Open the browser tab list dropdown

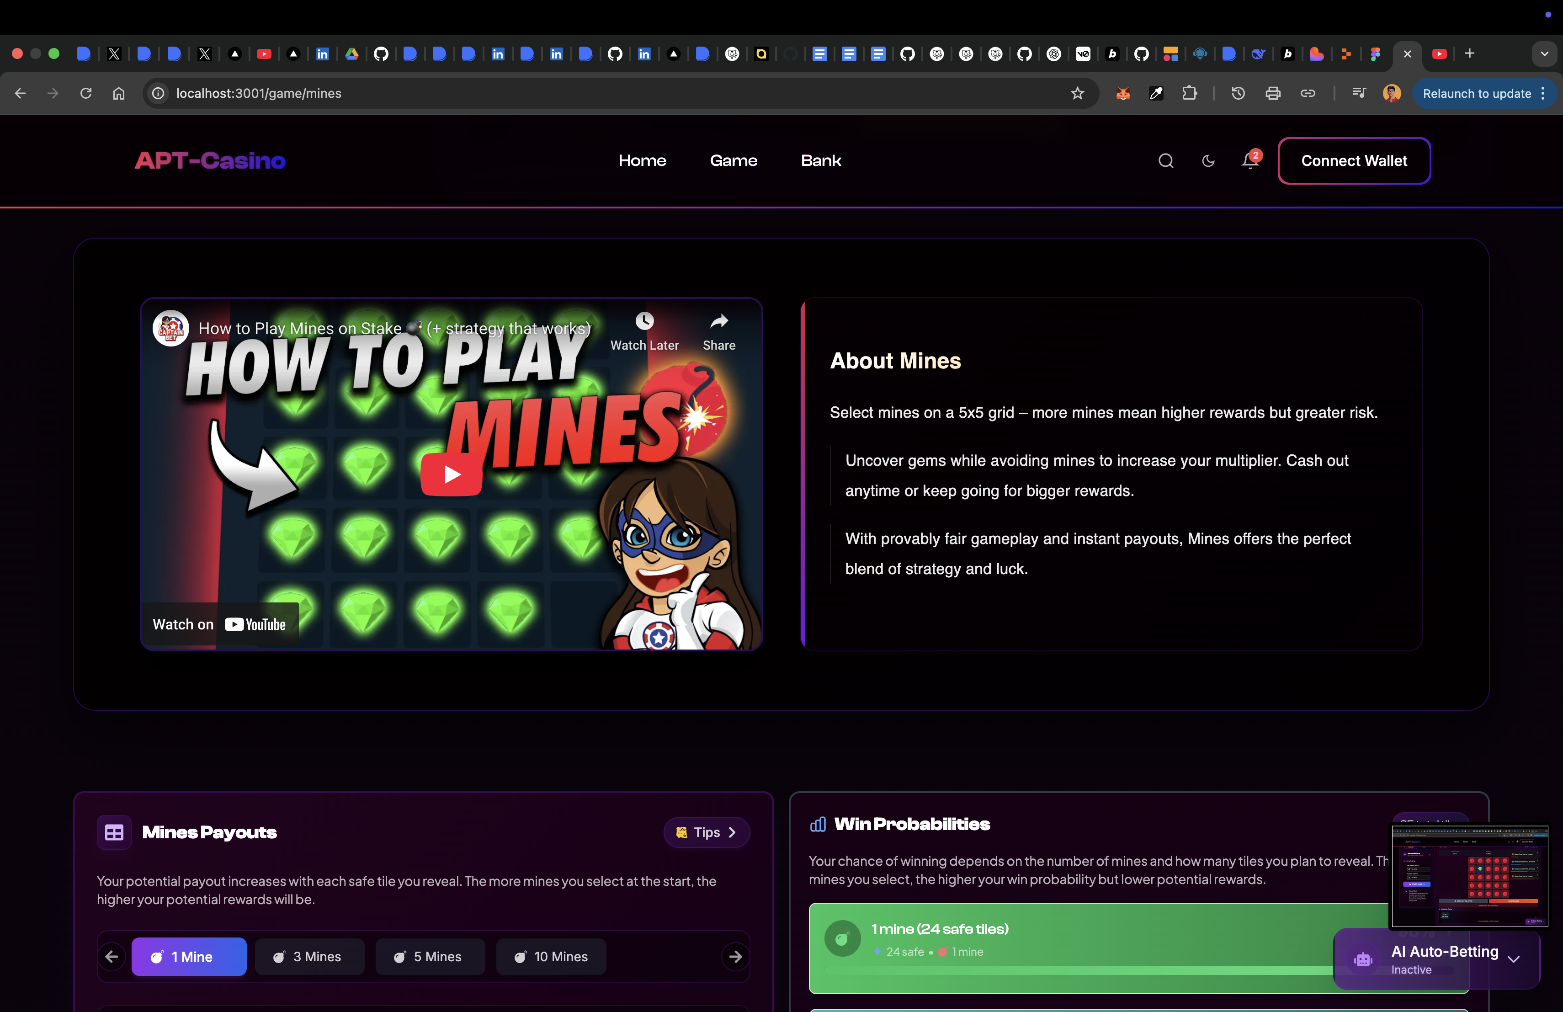tap(1544, 54)
